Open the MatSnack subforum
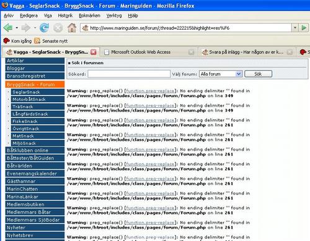Image resolution: width=310 pixels, height=241 pixels. tap(38, 136)
